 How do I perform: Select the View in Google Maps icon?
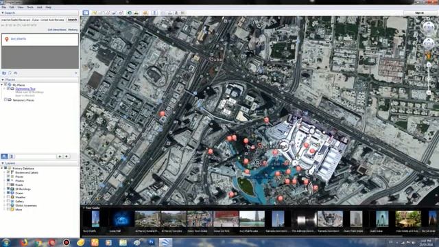tap(183, 13)
